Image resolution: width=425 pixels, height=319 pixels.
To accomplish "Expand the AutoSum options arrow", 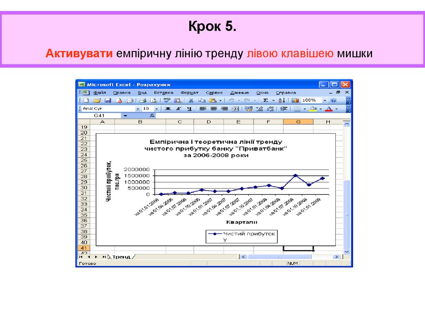I will click(x=273, y=101).
